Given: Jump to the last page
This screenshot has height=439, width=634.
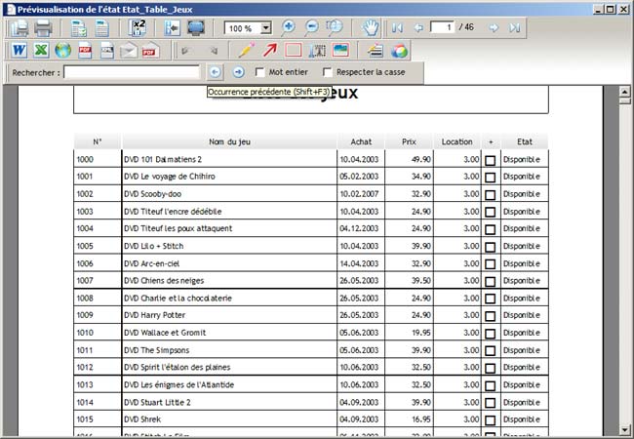Looking at the screenshot, I should (515, 28).
